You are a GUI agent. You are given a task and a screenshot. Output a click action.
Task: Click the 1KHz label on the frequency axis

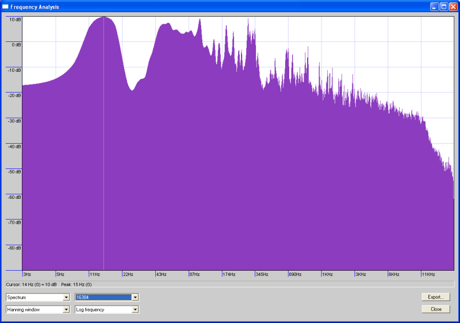click(328, 275)
